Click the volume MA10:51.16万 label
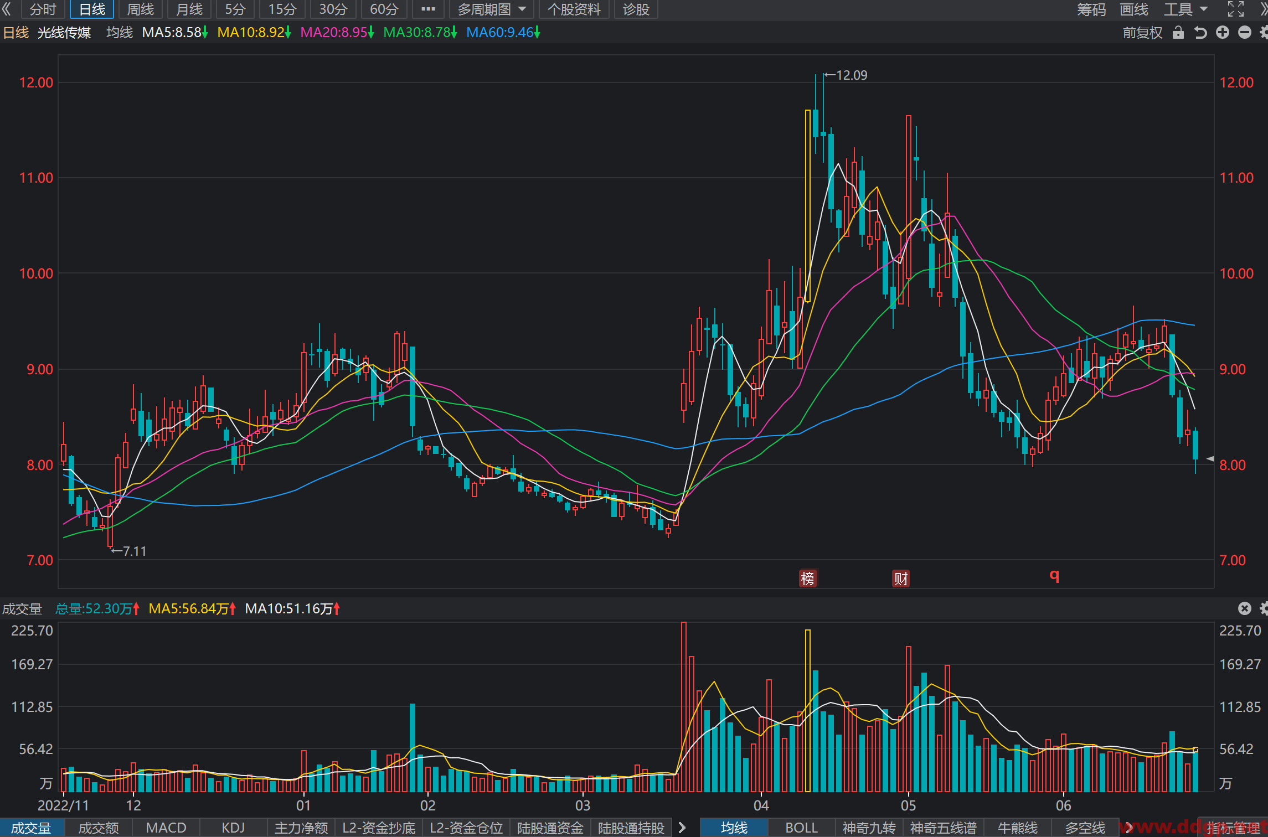Viewport: 1268px width, 837px height. point(292,609)
